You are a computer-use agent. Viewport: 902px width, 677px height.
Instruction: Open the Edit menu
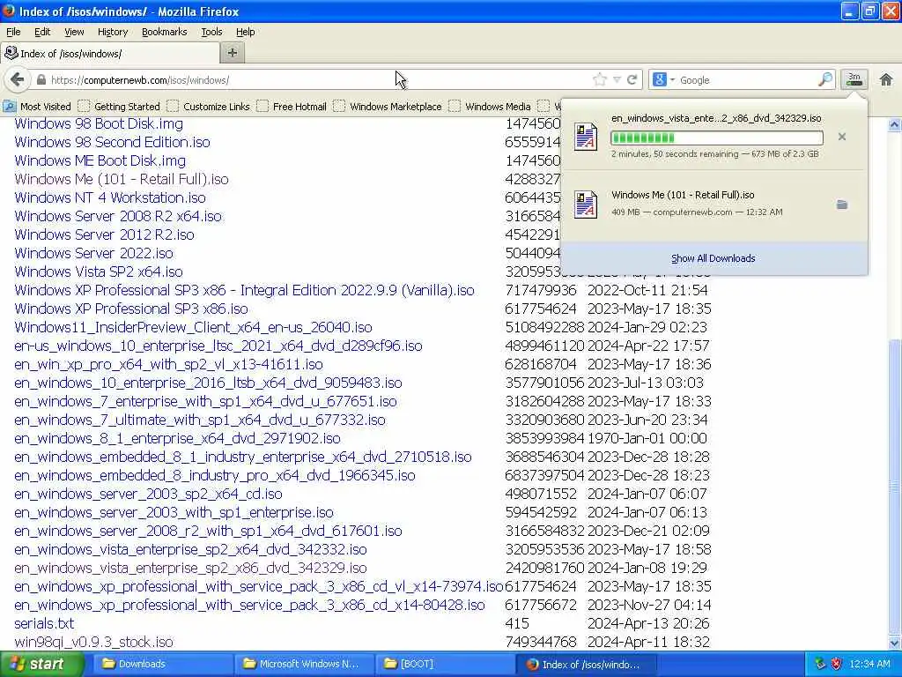42,32
